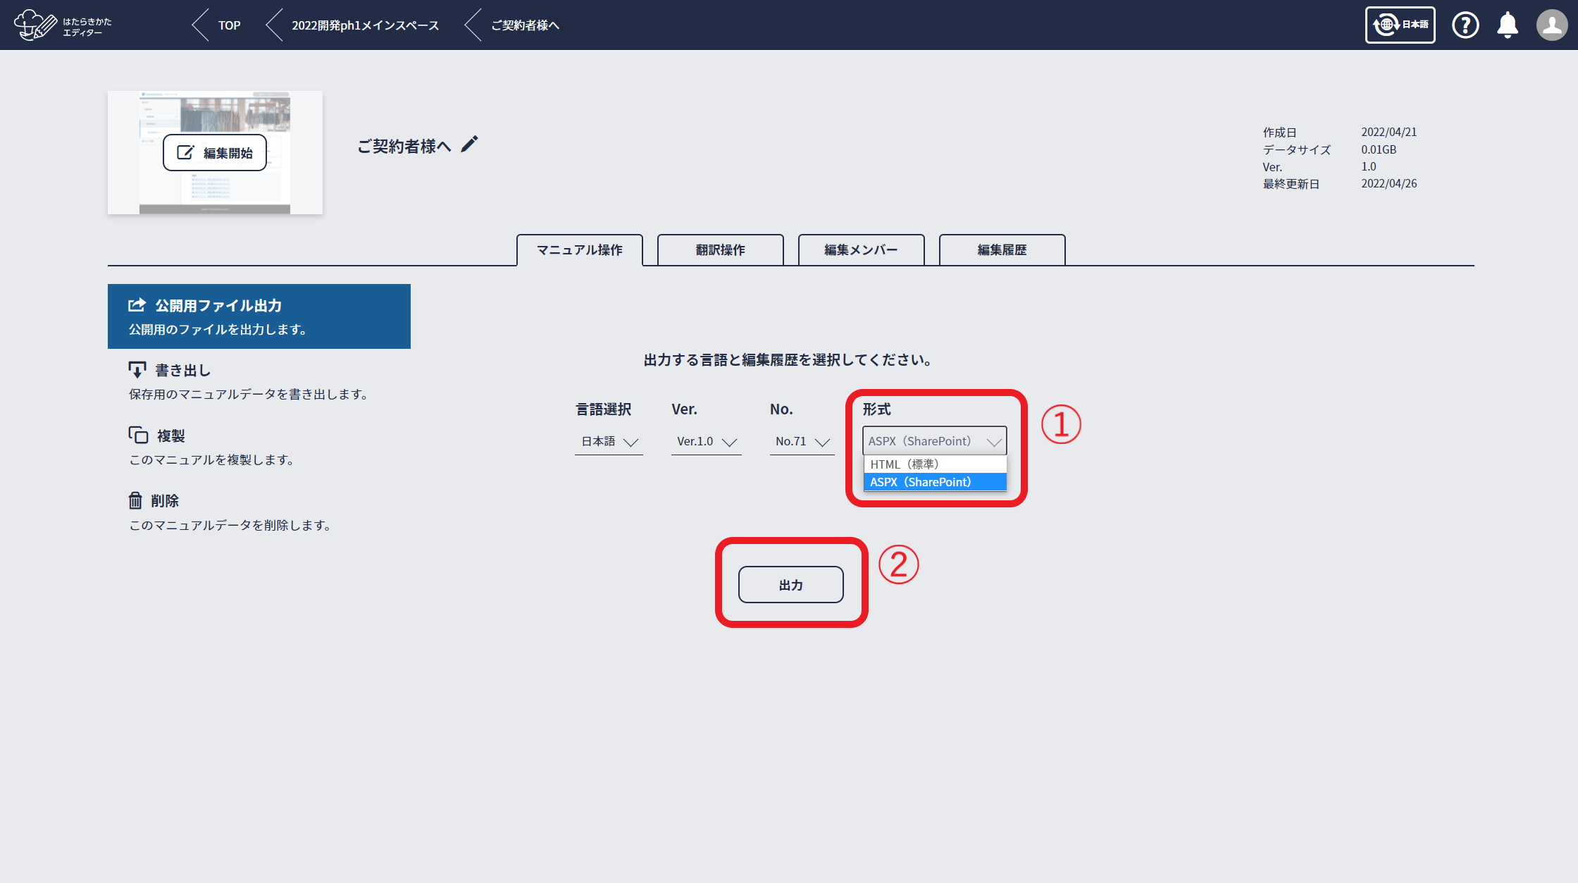Click the はたらきかたエディター logo

[x=62, y=25]
